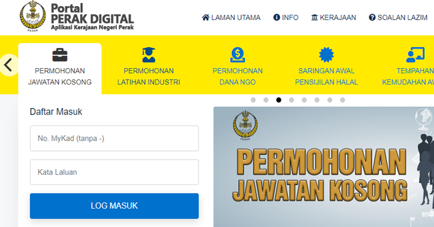Select the fourth carousel indicator dot
Screen dimensions: 434x227
tap(292, 100)
